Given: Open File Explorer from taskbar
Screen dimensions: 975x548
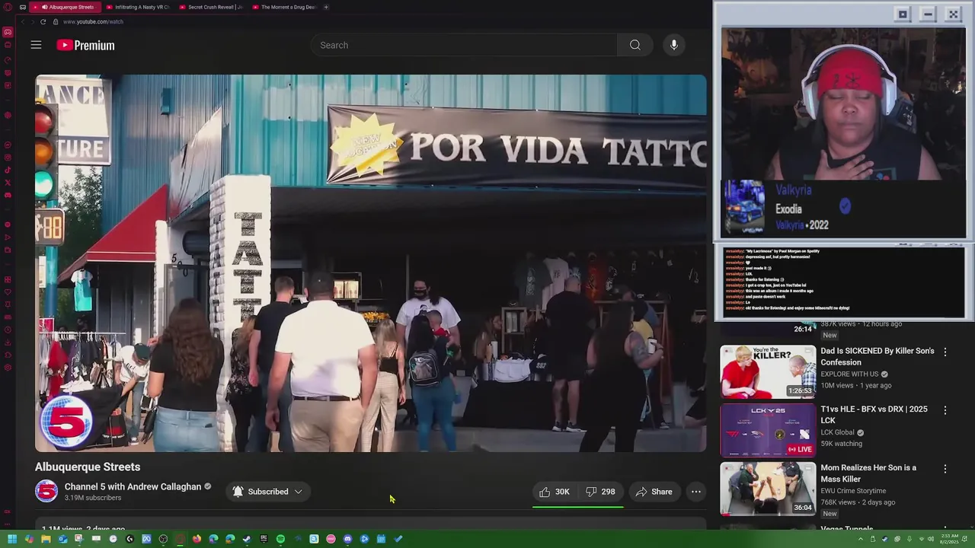Looking at the screenshot, I should (46, 539).
